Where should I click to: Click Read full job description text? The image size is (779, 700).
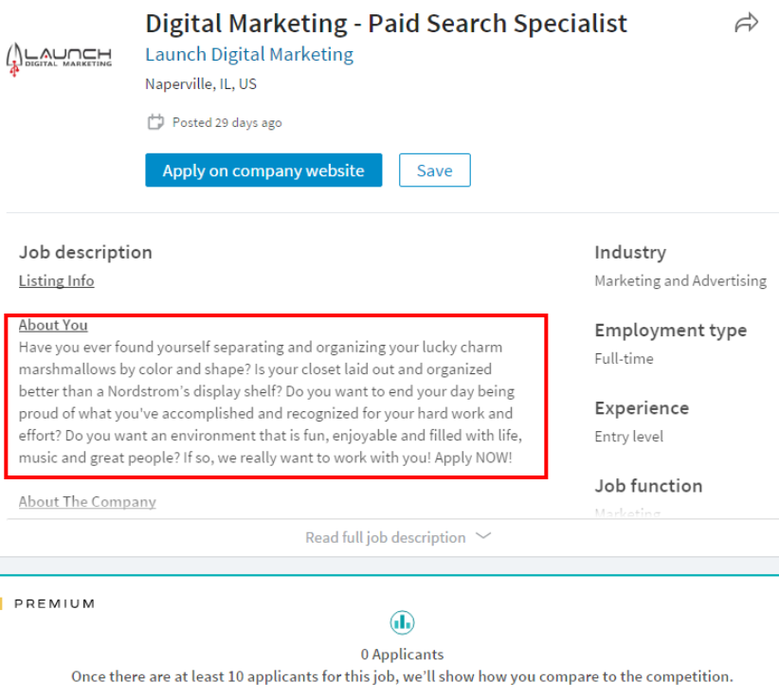tap(385, 537)
